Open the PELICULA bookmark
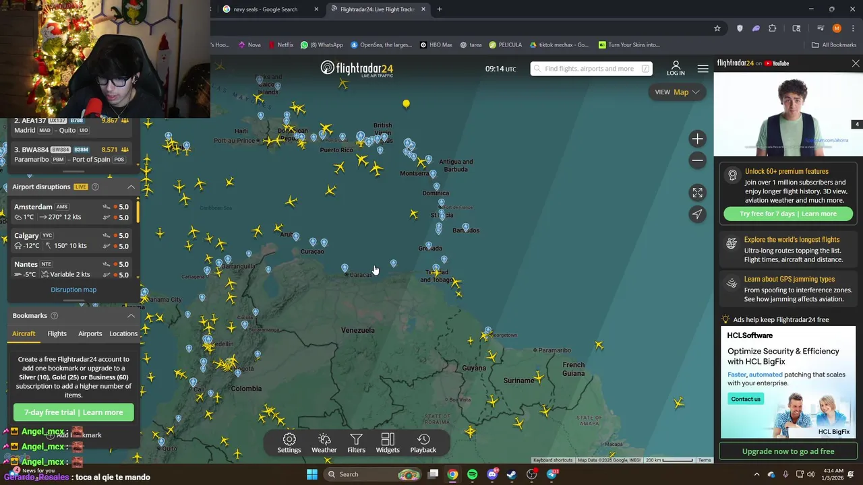 tap(506, 45)
